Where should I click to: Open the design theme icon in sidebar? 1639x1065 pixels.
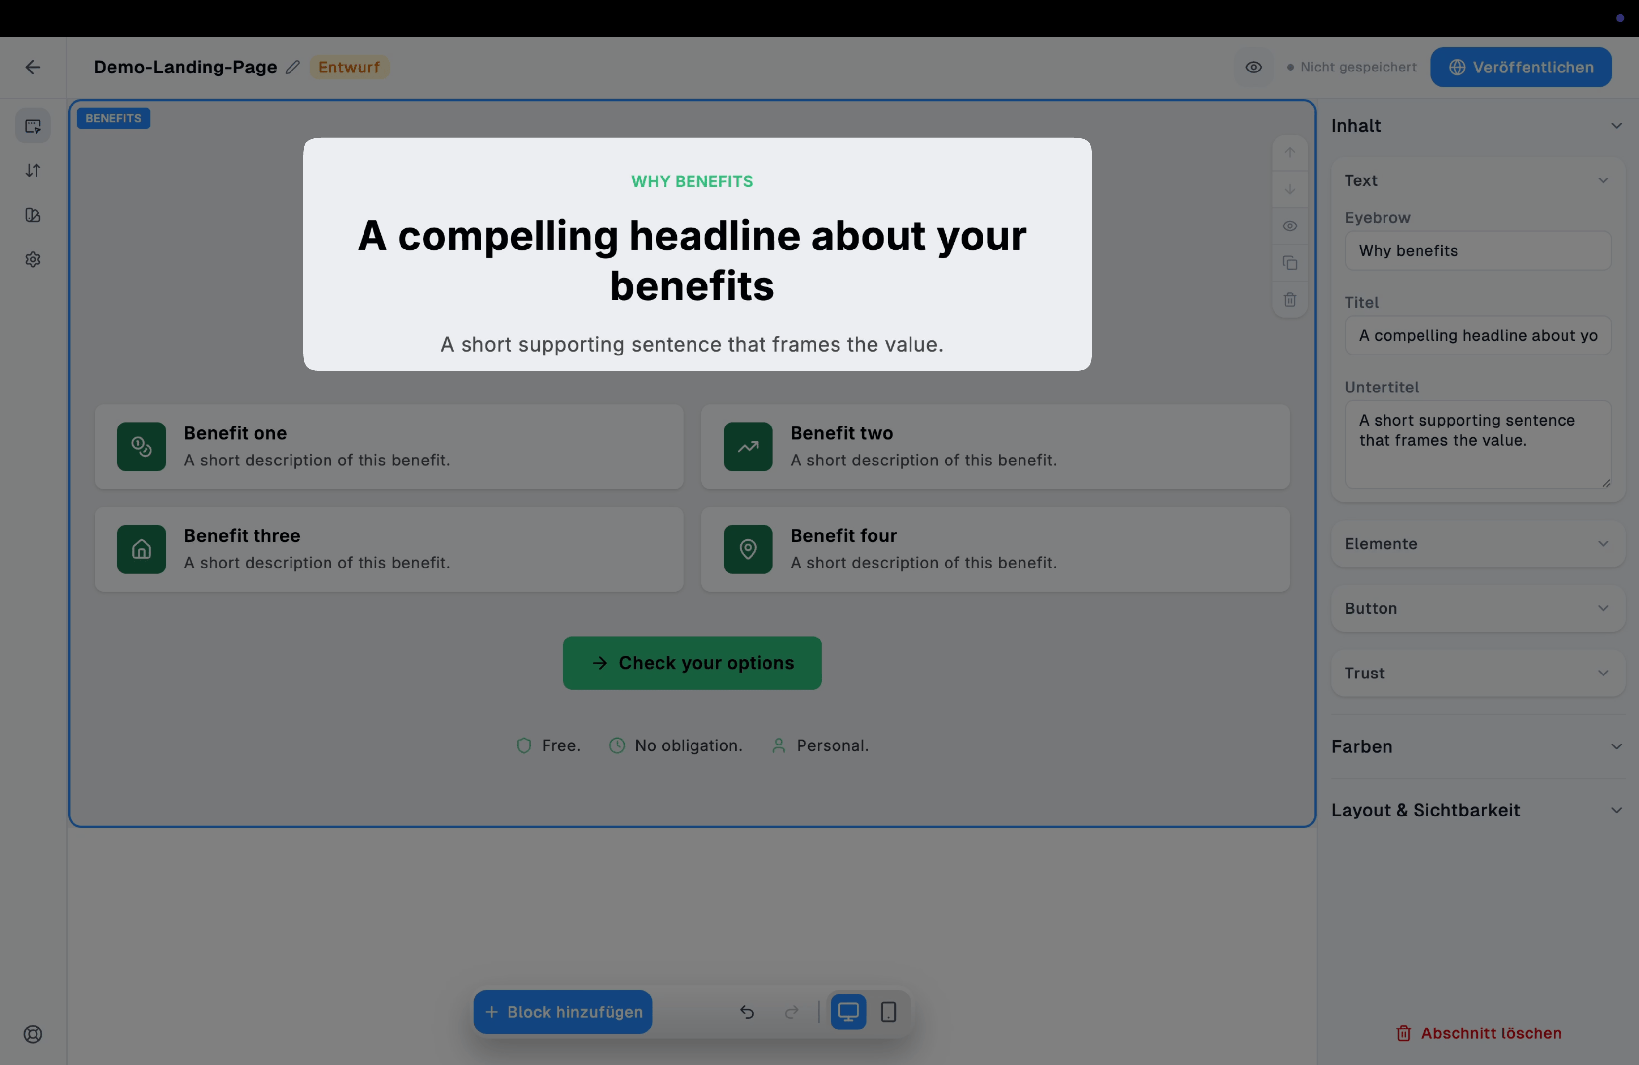coord(33,215)
